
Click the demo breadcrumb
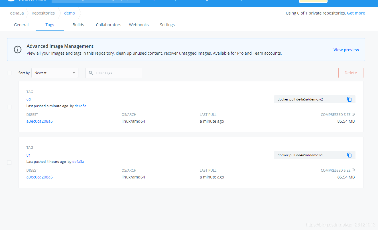(x=70, y=13)
